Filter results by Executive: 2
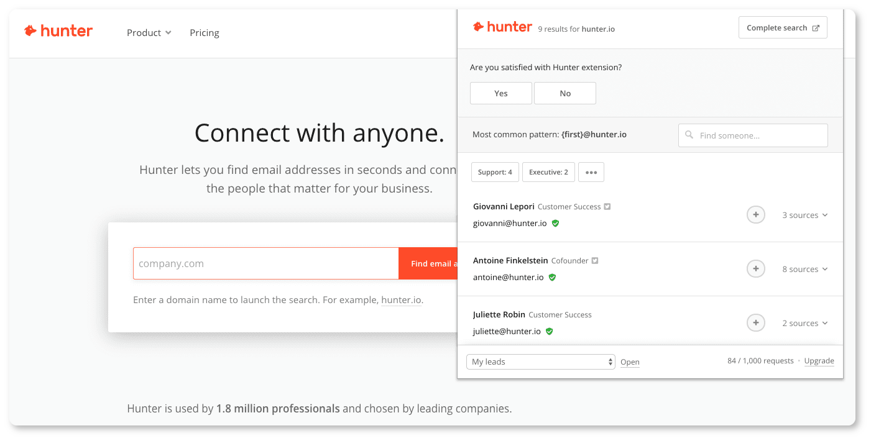The image size is (871, 441). point(549,172)
